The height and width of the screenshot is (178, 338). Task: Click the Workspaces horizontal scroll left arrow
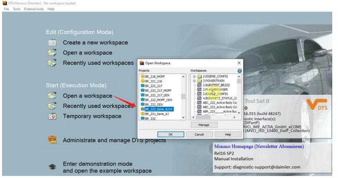(x=193, y=117)
